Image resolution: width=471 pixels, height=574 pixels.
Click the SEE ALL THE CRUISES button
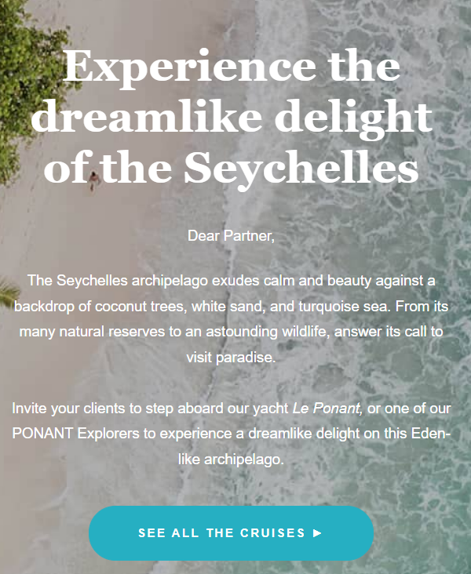click(x=230, y=533)
